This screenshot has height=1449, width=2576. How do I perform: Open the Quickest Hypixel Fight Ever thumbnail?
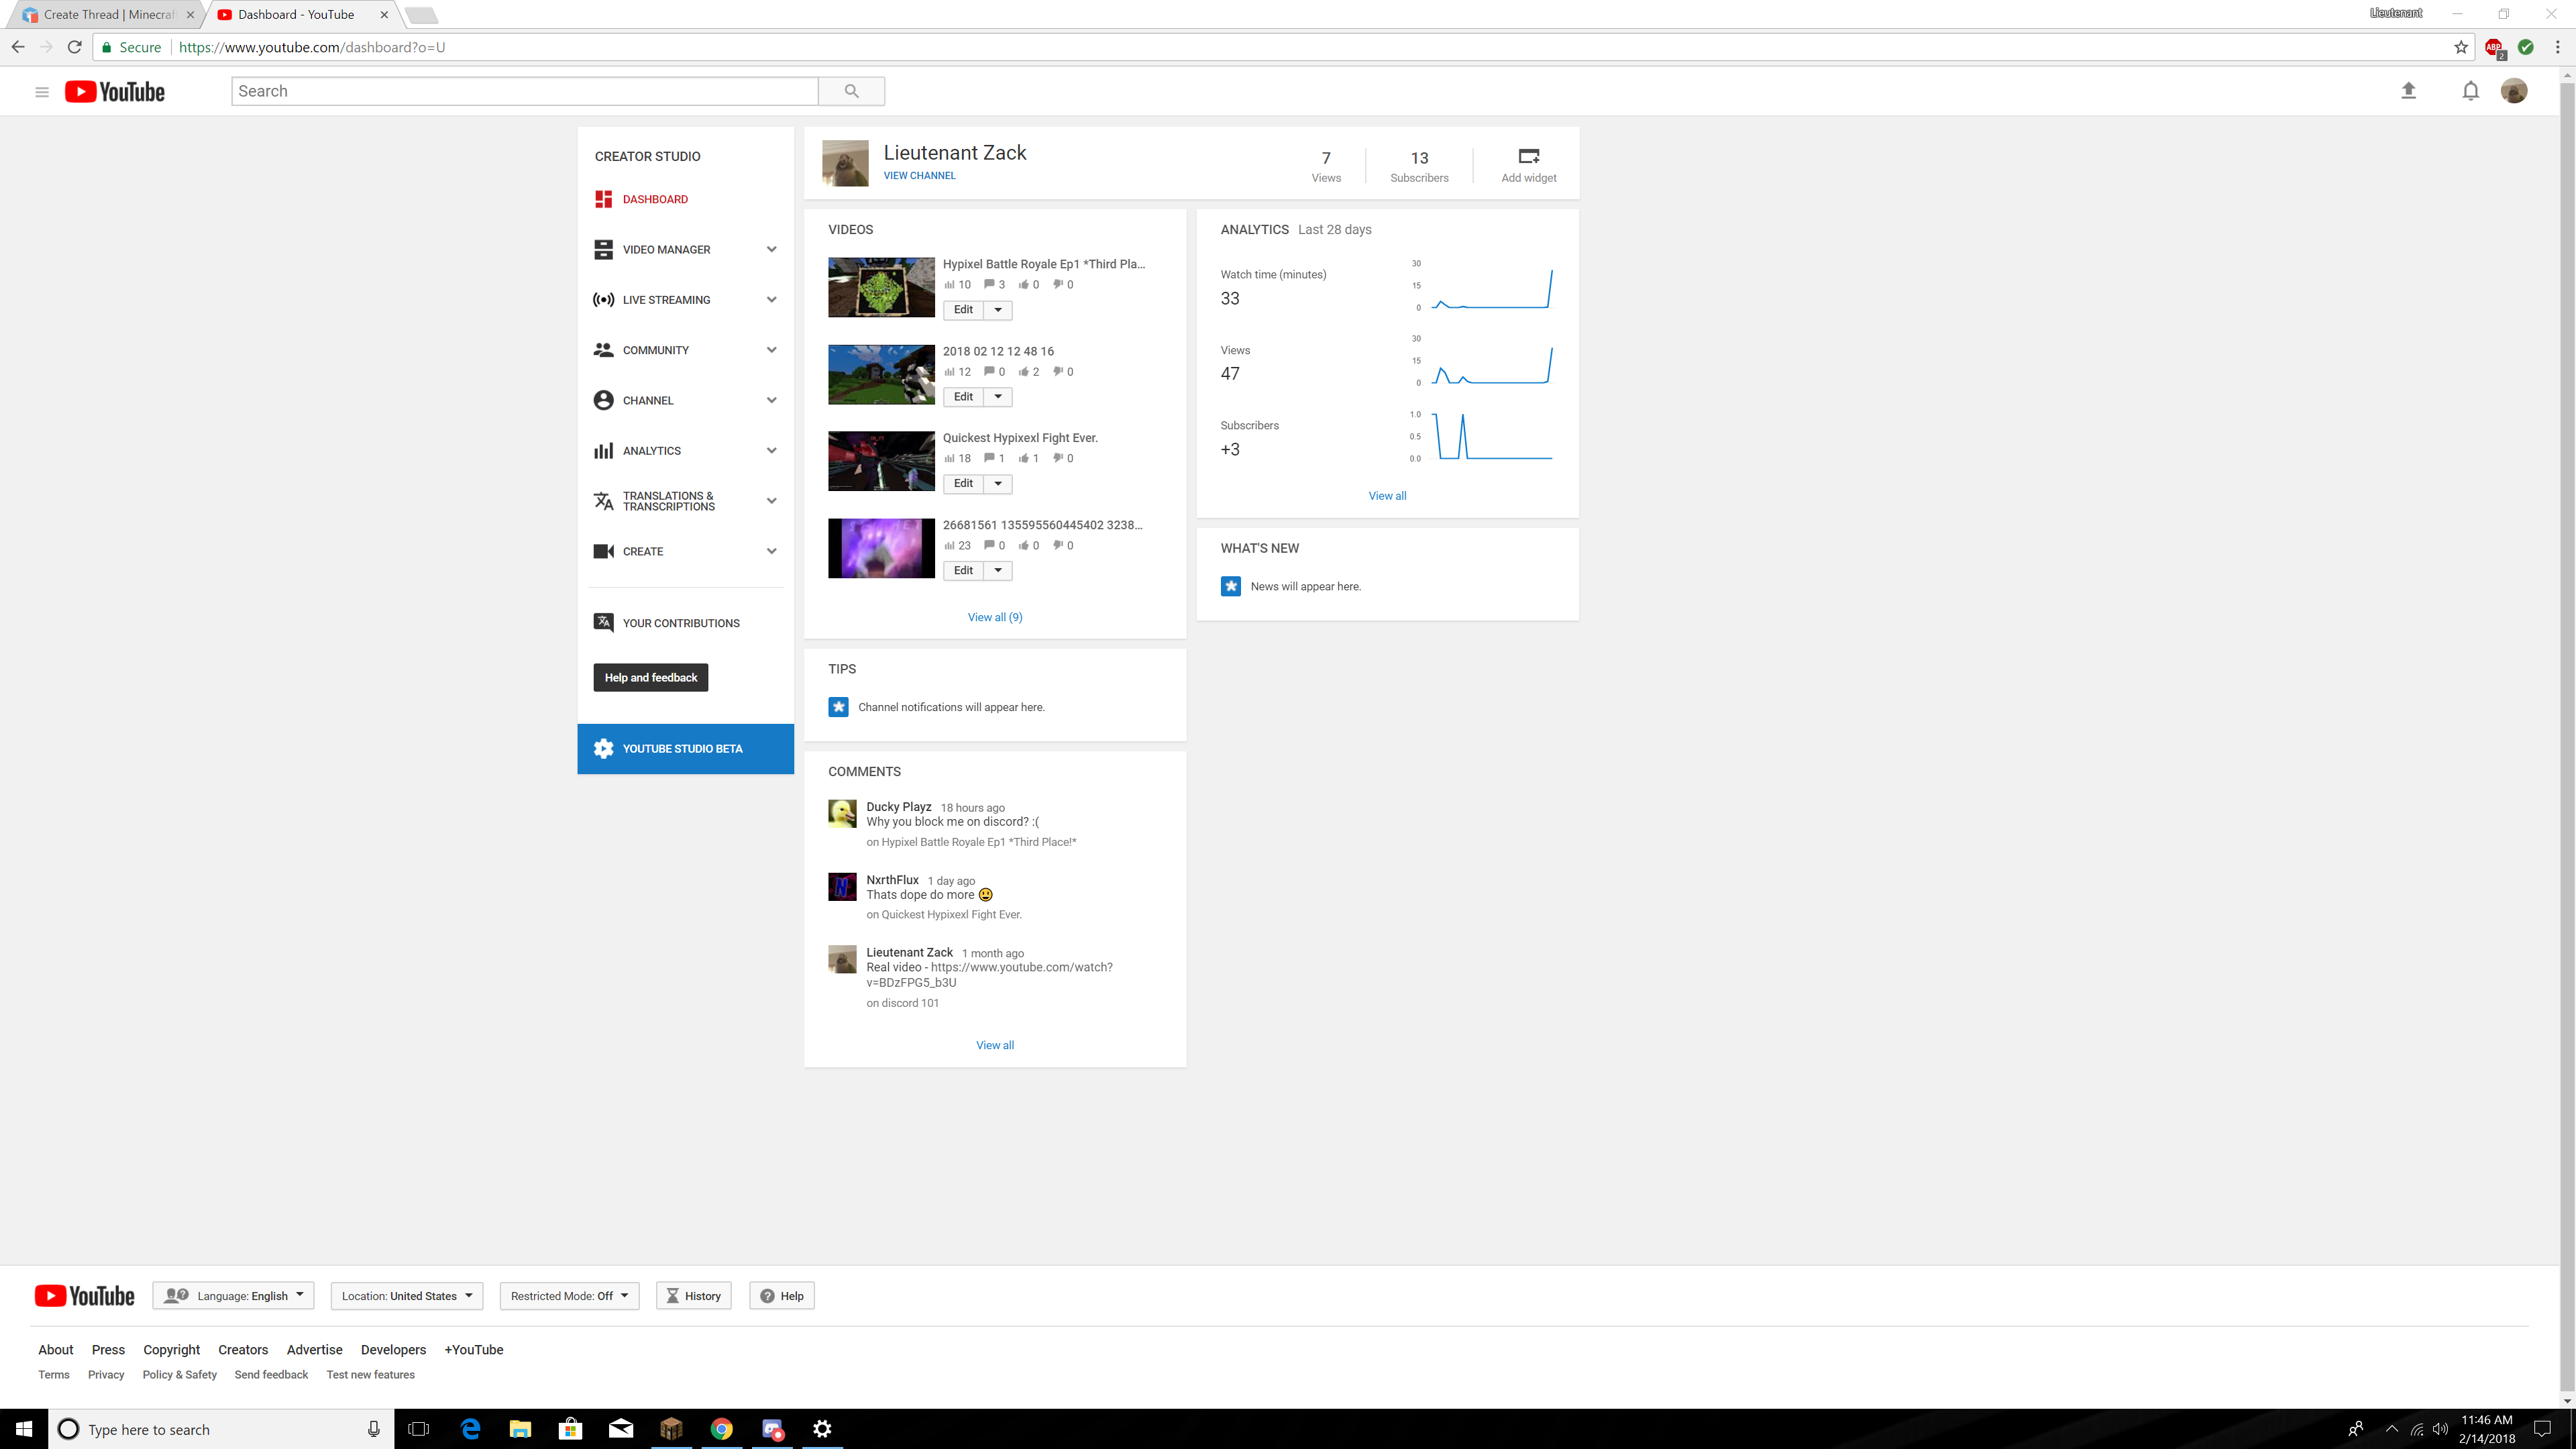click(881, 461)
